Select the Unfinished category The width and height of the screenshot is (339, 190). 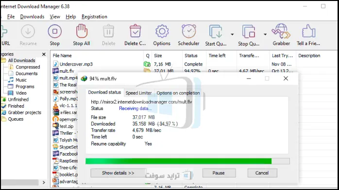pyautogui.click(x=18, y=99)
